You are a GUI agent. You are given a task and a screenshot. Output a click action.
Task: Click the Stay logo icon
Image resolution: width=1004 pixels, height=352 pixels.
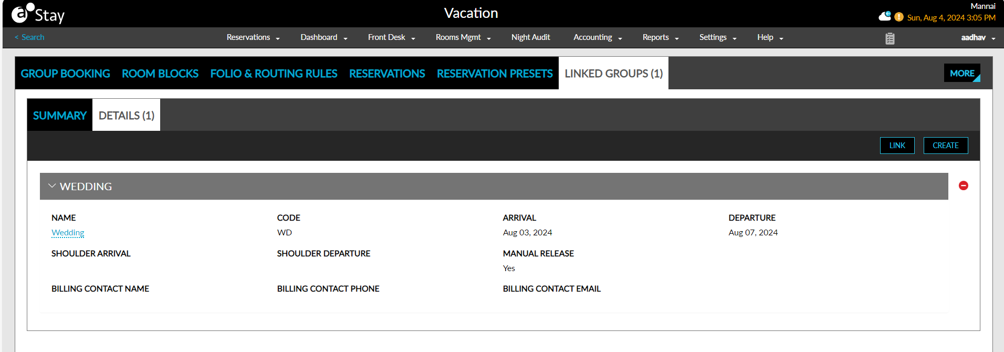pyautogui.click(x=23, y=13)
